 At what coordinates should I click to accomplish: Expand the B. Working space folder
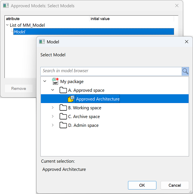click(53, 108)
